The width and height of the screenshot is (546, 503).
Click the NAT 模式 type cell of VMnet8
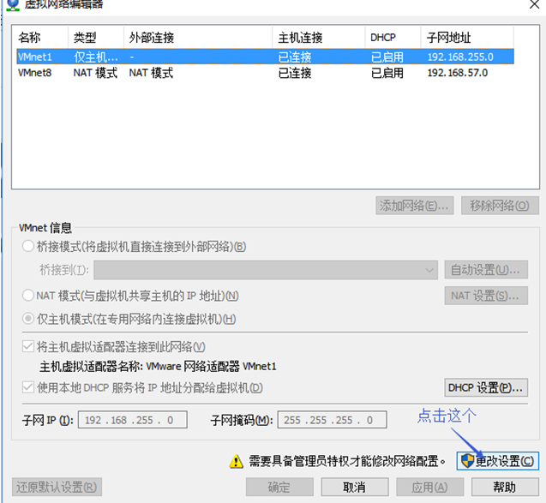(95, 73)
